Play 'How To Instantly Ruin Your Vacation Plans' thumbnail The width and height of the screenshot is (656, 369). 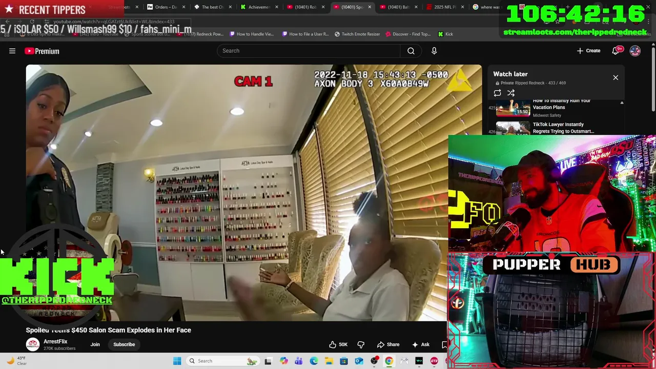click(513, 107)
